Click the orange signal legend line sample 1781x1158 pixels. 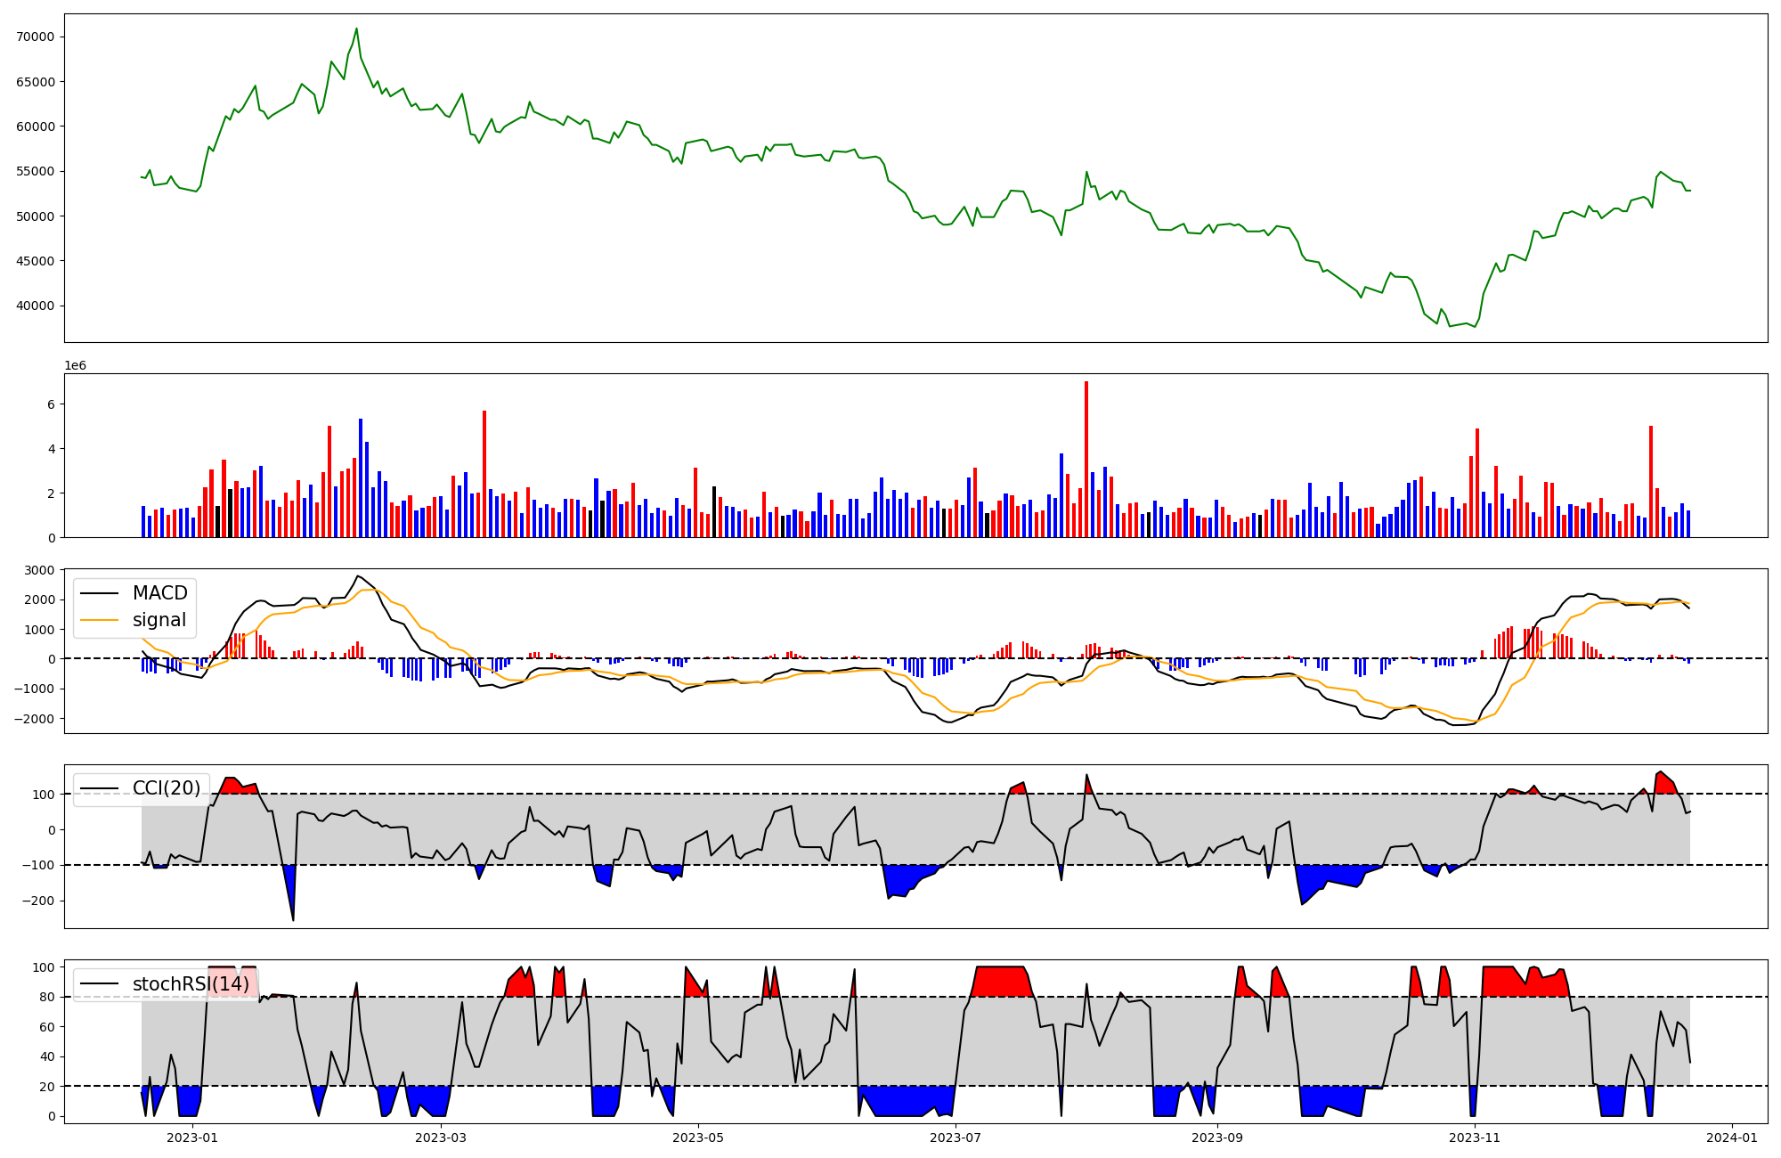click(x=98, y=620)
